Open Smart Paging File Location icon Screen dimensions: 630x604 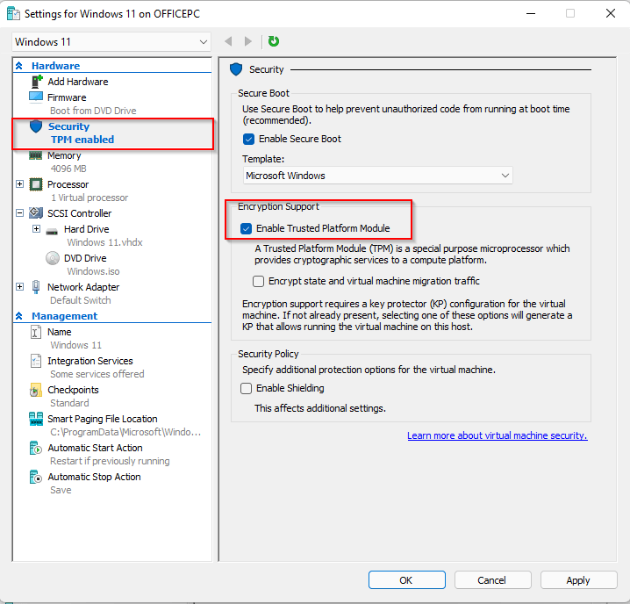coord(36,419)
